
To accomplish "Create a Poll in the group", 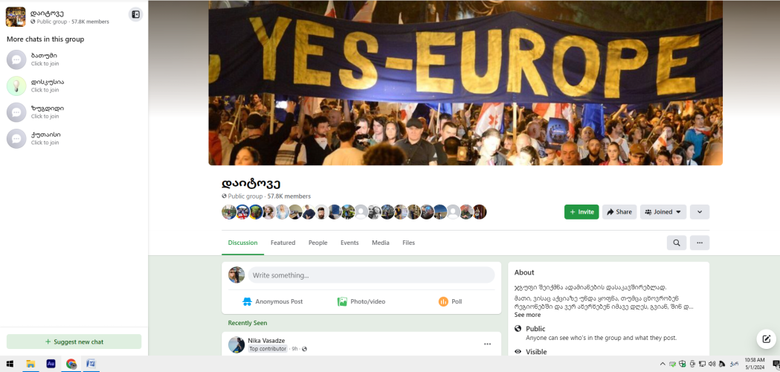I will point(450,301).
